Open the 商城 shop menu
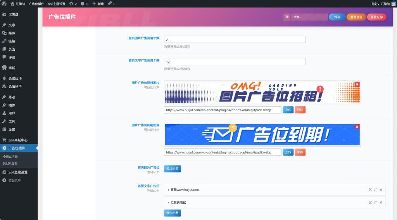This screenshot has width=397, height=220. click(x=19, y=68)
